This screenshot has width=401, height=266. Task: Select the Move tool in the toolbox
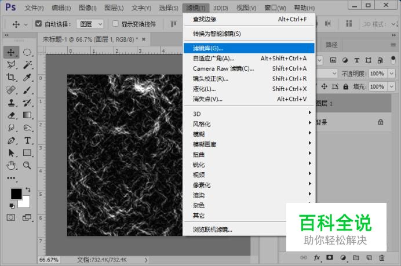click(11, 52)
